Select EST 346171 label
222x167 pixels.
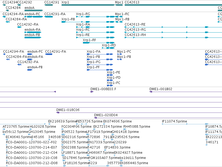point(212,142)
